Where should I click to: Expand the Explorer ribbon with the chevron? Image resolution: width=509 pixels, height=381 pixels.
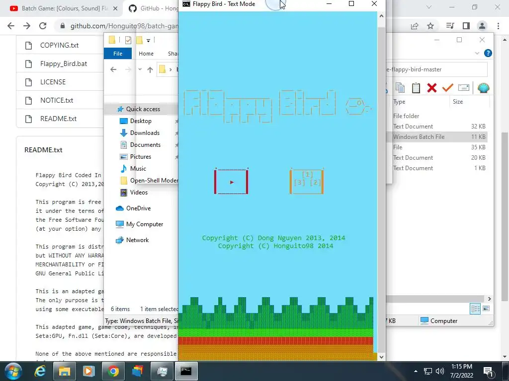pyautogui.click(x=477, y=53)
